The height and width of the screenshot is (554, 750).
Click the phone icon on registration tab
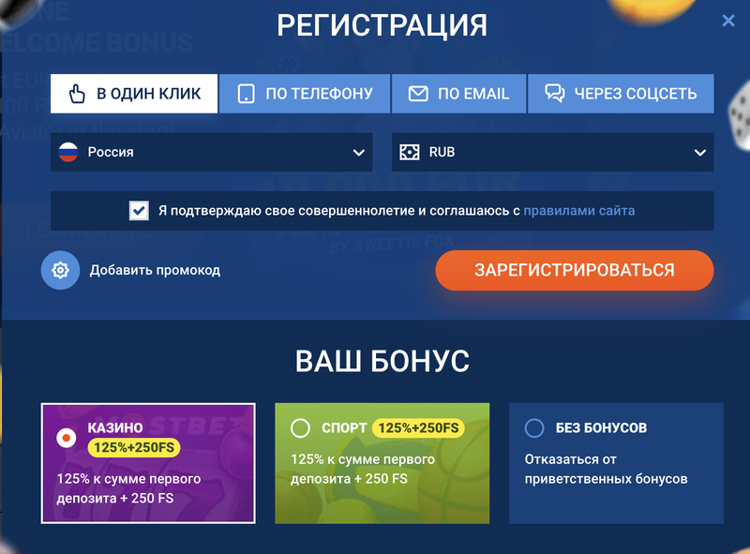tap(245, 93)
